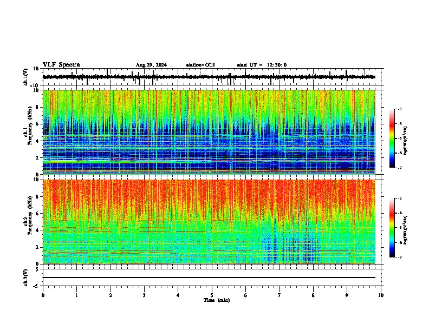Click time axis tick label "5"
Screen dimensions: 429x331
(212, 295)
